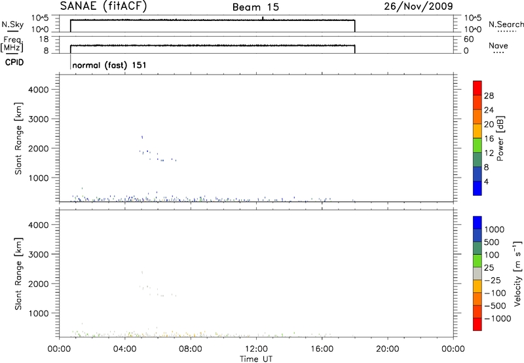Click the spike in the N.Sky trace
The height and width of the screenshot is (363, 524).
[x=263, y=18]
